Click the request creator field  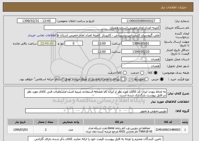(x=109, y=35)
